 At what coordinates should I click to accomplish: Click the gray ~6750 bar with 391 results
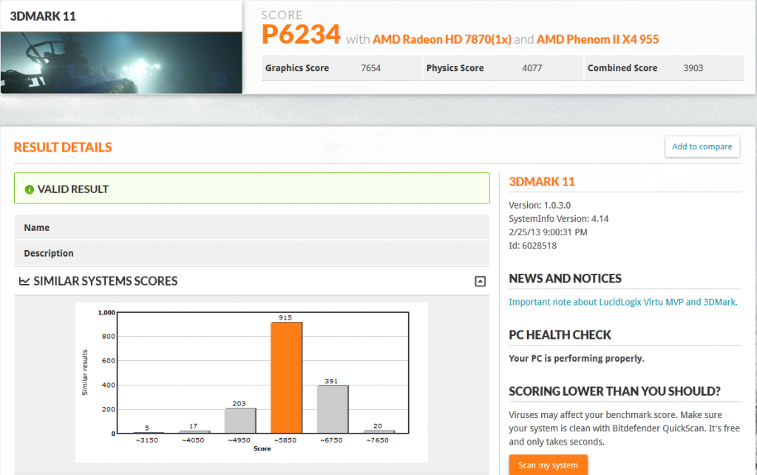point(333,408)
